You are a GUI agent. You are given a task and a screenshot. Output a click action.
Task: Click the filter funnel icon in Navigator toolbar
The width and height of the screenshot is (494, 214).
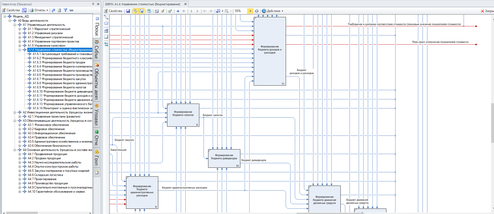65,10
